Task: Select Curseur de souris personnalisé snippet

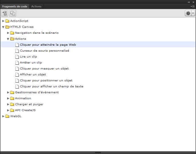Action: pyautogui.click(x=44, y=51)
